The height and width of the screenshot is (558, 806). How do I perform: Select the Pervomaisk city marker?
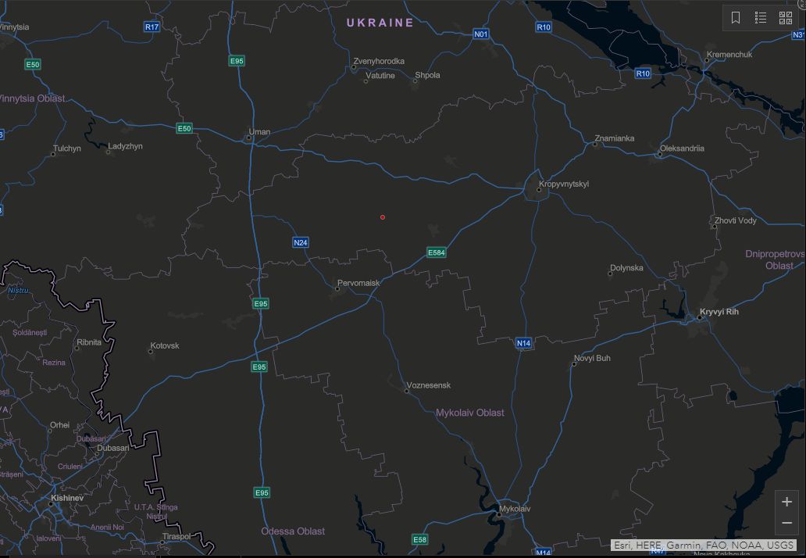point(337,289)
